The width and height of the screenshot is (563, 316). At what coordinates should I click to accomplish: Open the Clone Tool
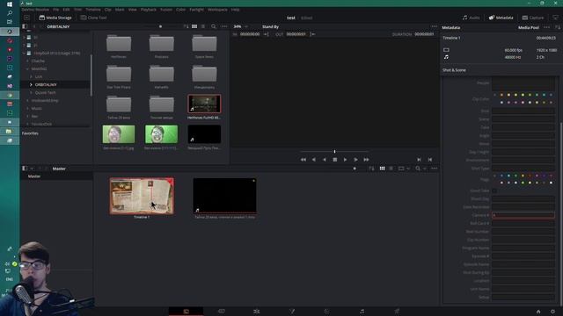click(x=93, y=18)
